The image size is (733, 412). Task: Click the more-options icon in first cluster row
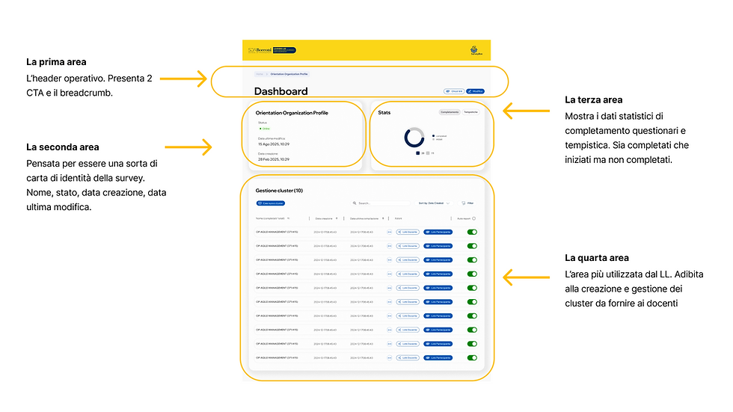[390, 232]
